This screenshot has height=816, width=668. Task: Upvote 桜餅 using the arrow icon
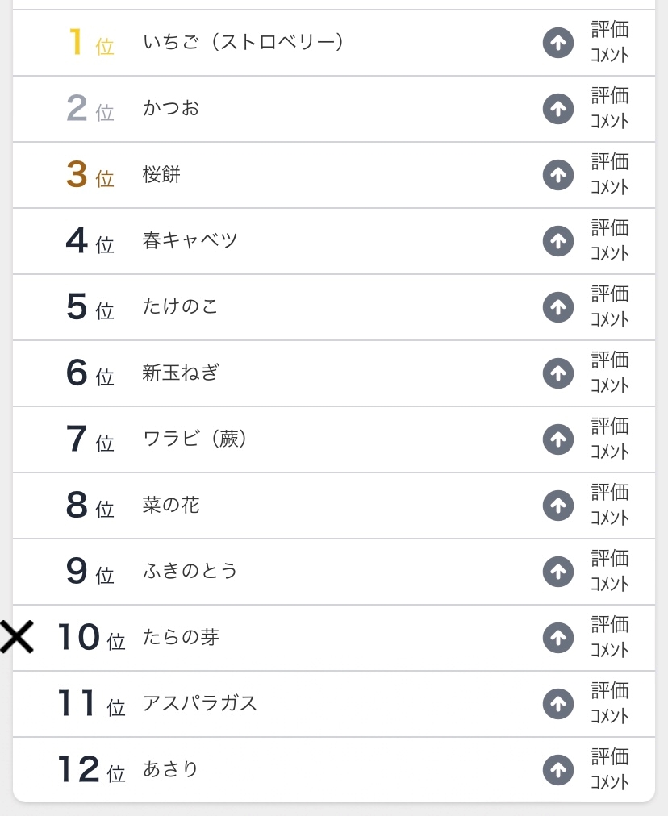pos(557,175)
